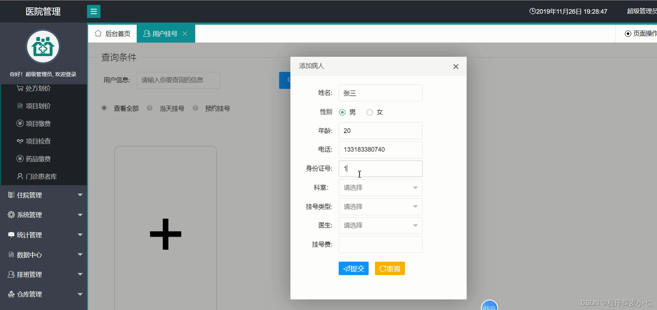Click the big plus add-patient card
The image size is (657, 310).
[x=166, y=234]
